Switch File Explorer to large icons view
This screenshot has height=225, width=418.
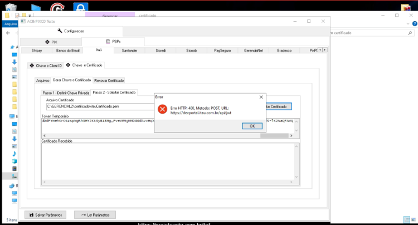414,219
